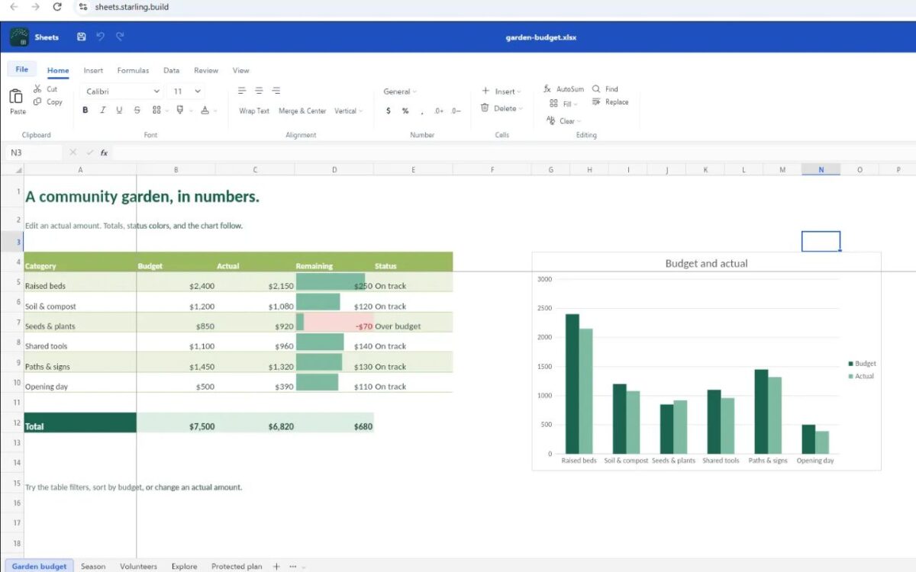
Task: Expand the Delete cells dropdown
Action: 502,108
